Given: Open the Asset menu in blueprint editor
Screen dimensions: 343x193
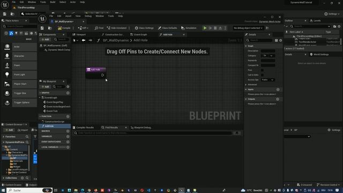Looking at the screenshot, I should click(68, 16).
